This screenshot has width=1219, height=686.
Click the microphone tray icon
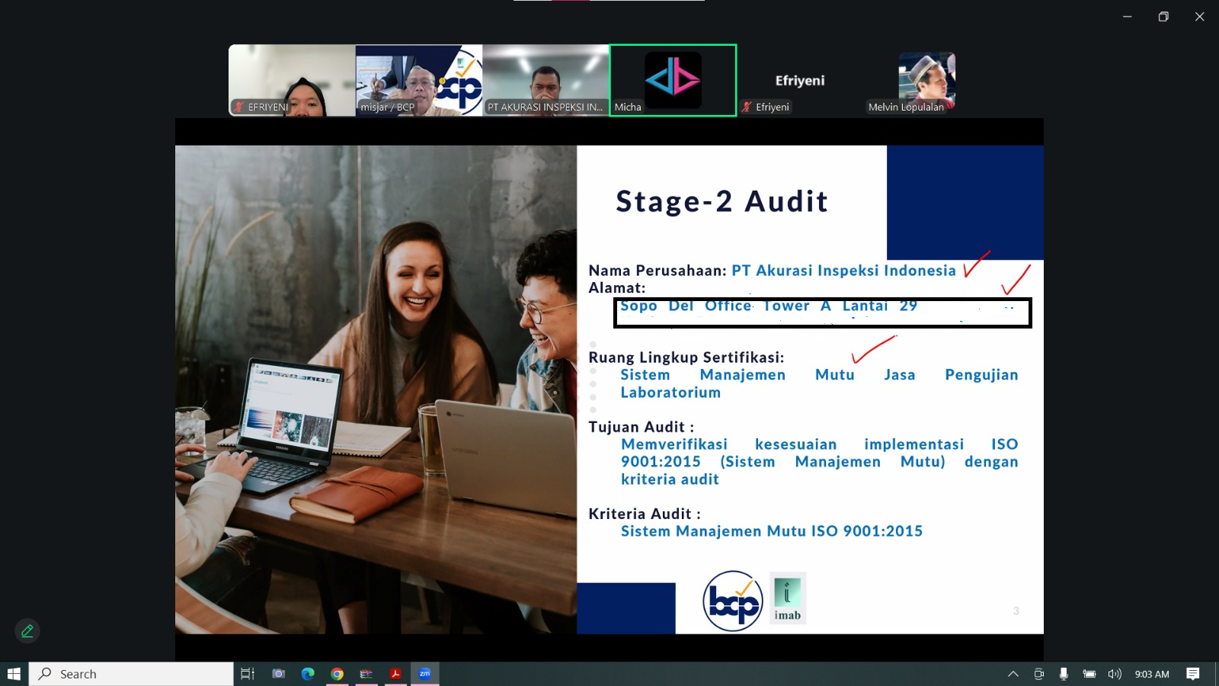pos(1064,674)
